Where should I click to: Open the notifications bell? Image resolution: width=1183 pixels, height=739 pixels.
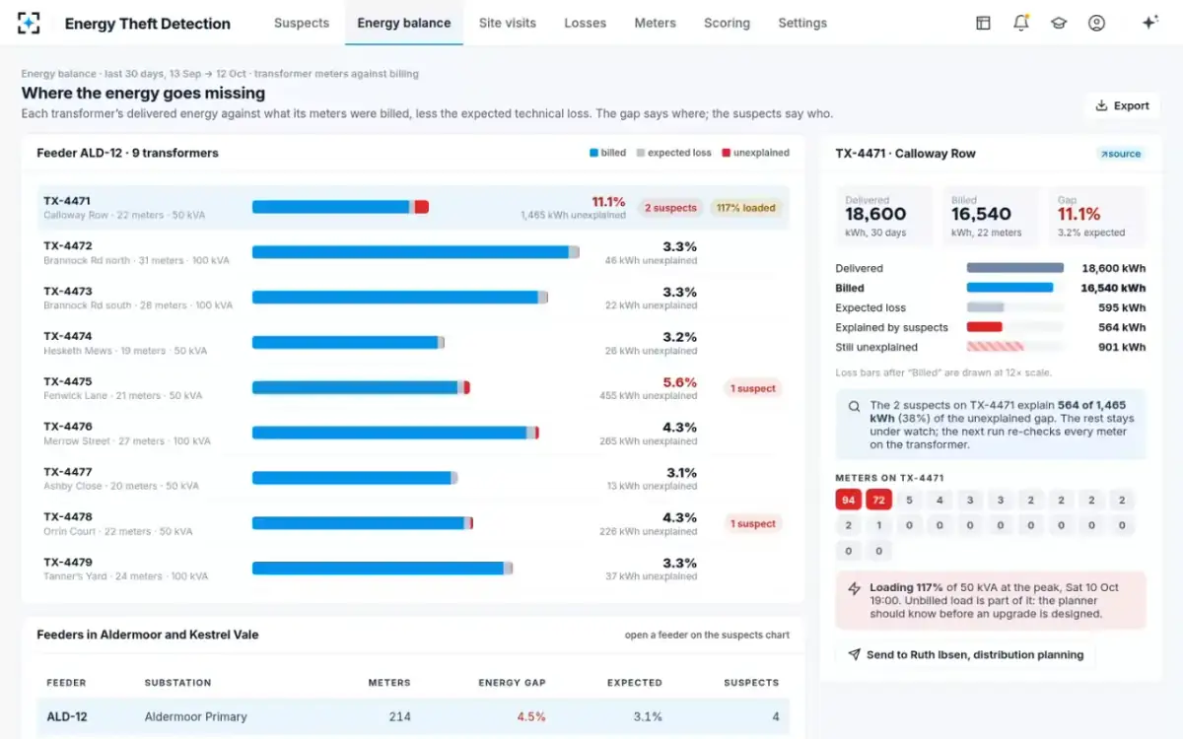pos(1021,23)
